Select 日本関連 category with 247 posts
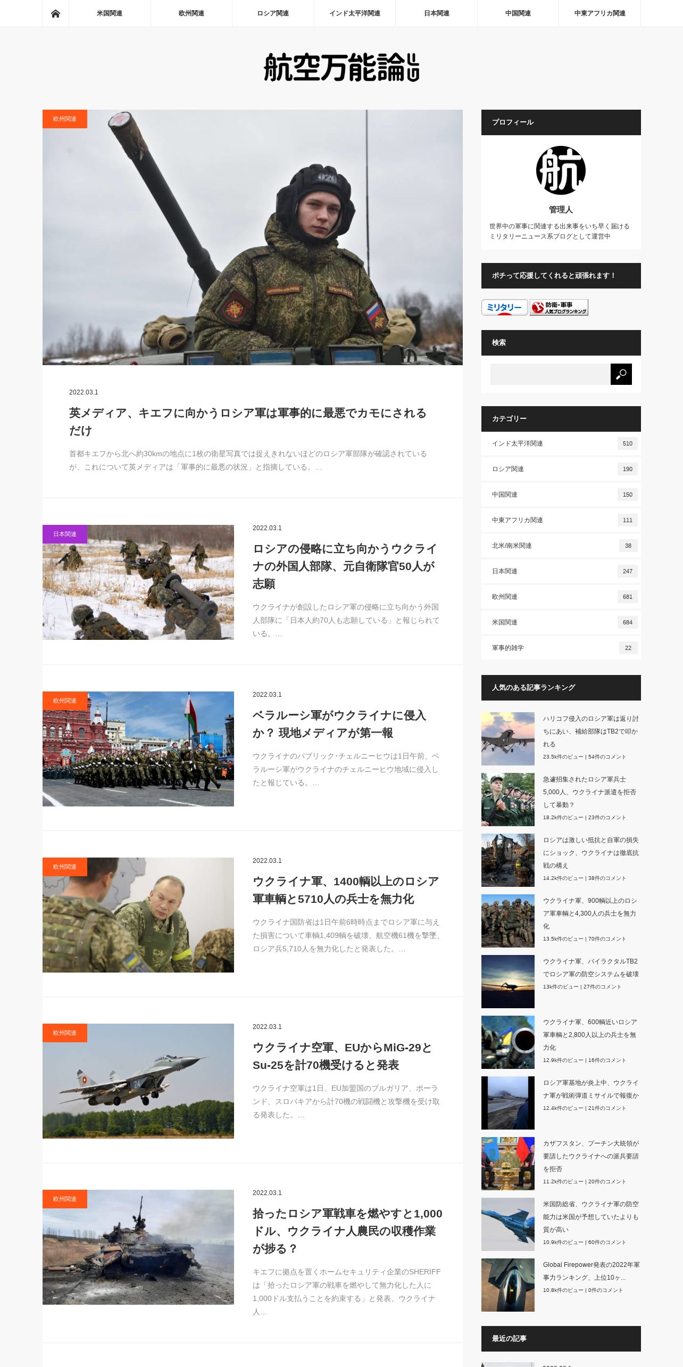683x1367 pixels. (561, 571)
